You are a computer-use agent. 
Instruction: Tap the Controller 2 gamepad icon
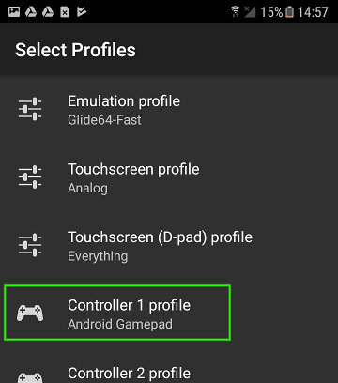click(30, 378)
